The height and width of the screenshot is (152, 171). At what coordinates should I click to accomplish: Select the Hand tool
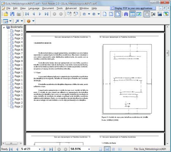147,14
